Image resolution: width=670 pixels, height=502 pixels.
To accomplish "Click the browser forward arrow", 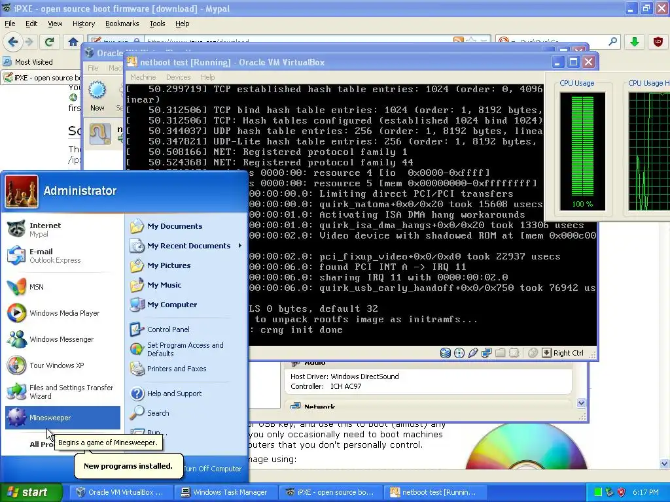I will 29,42.
